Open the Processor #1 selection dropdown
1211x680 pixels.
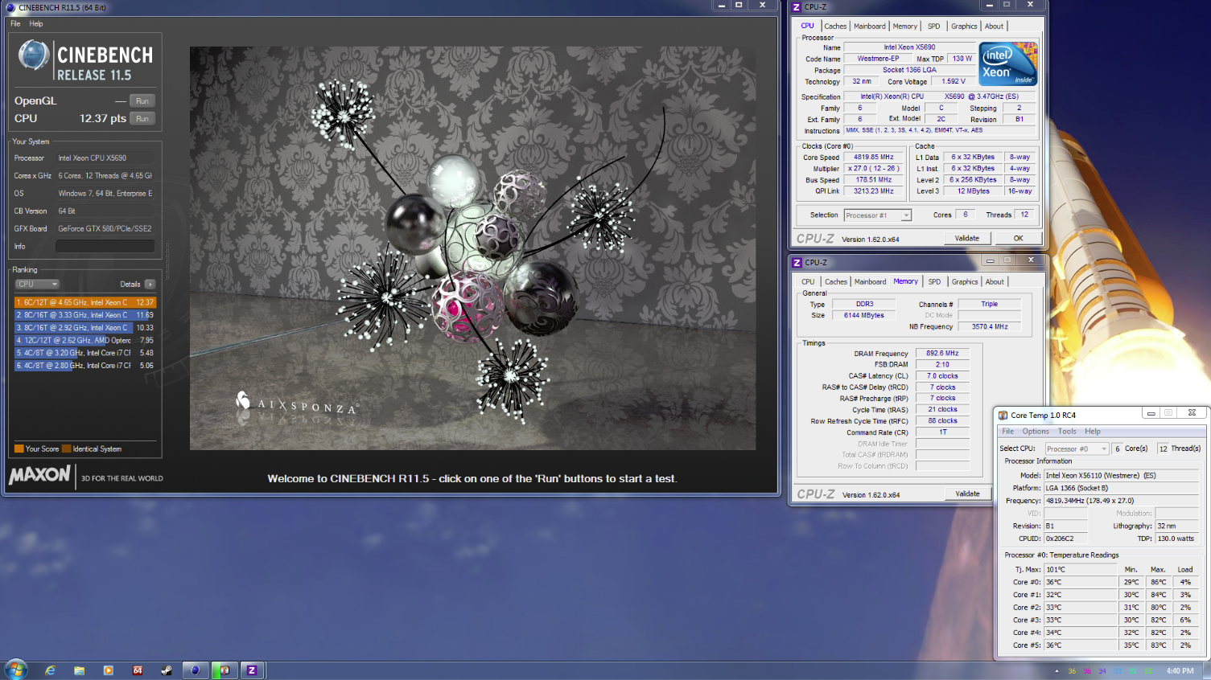pos(877,215)
